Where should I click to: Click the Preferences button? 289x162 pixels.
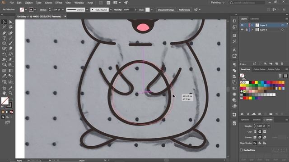[x=184, y=10]
